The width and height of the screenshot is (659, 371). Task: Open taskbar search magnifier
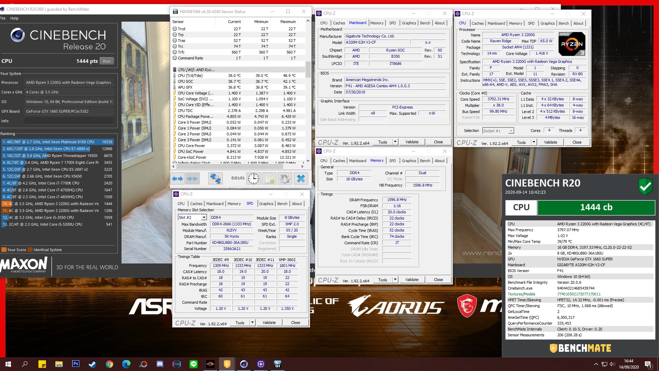point(25,364)
